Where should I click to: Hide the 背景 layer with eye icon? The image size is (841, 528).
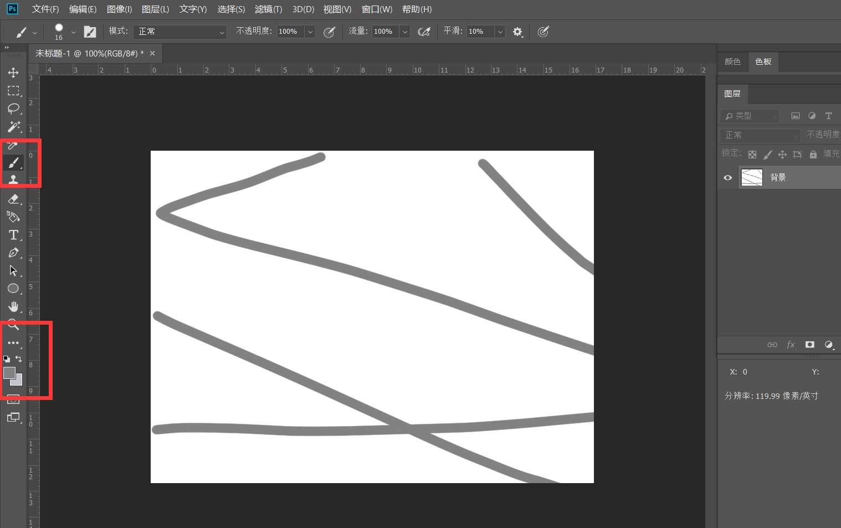click(728, 178)
